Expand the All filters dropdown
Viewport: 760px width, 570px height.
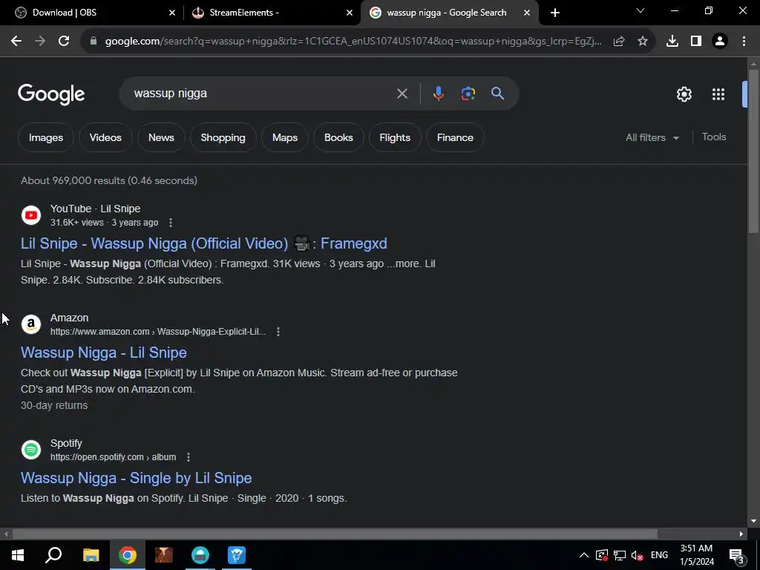[x=652, y=137]
